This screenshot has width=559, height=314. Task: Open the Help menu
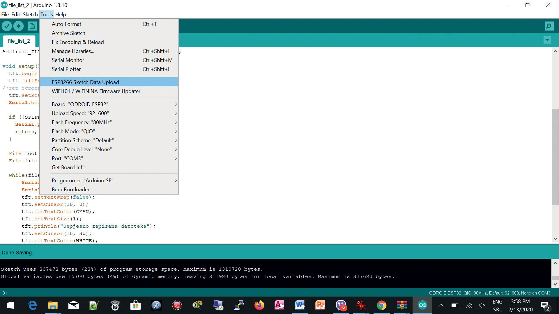(61, 14)
